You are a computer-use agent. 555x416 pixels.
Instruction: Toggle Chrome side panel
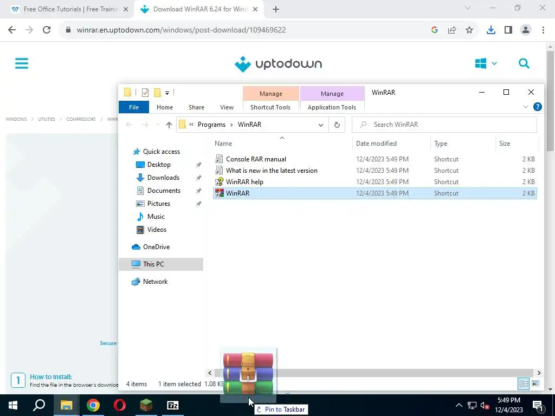[508, 30]
